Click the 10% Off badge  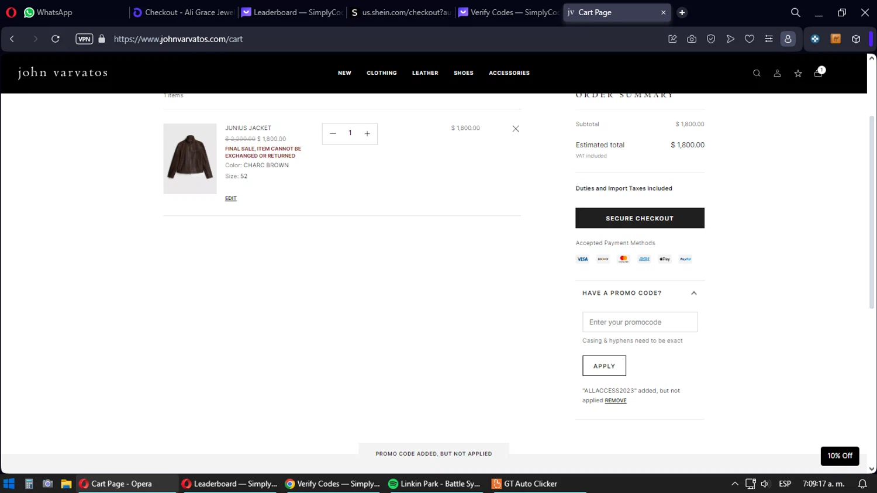(x=840, y=456)
